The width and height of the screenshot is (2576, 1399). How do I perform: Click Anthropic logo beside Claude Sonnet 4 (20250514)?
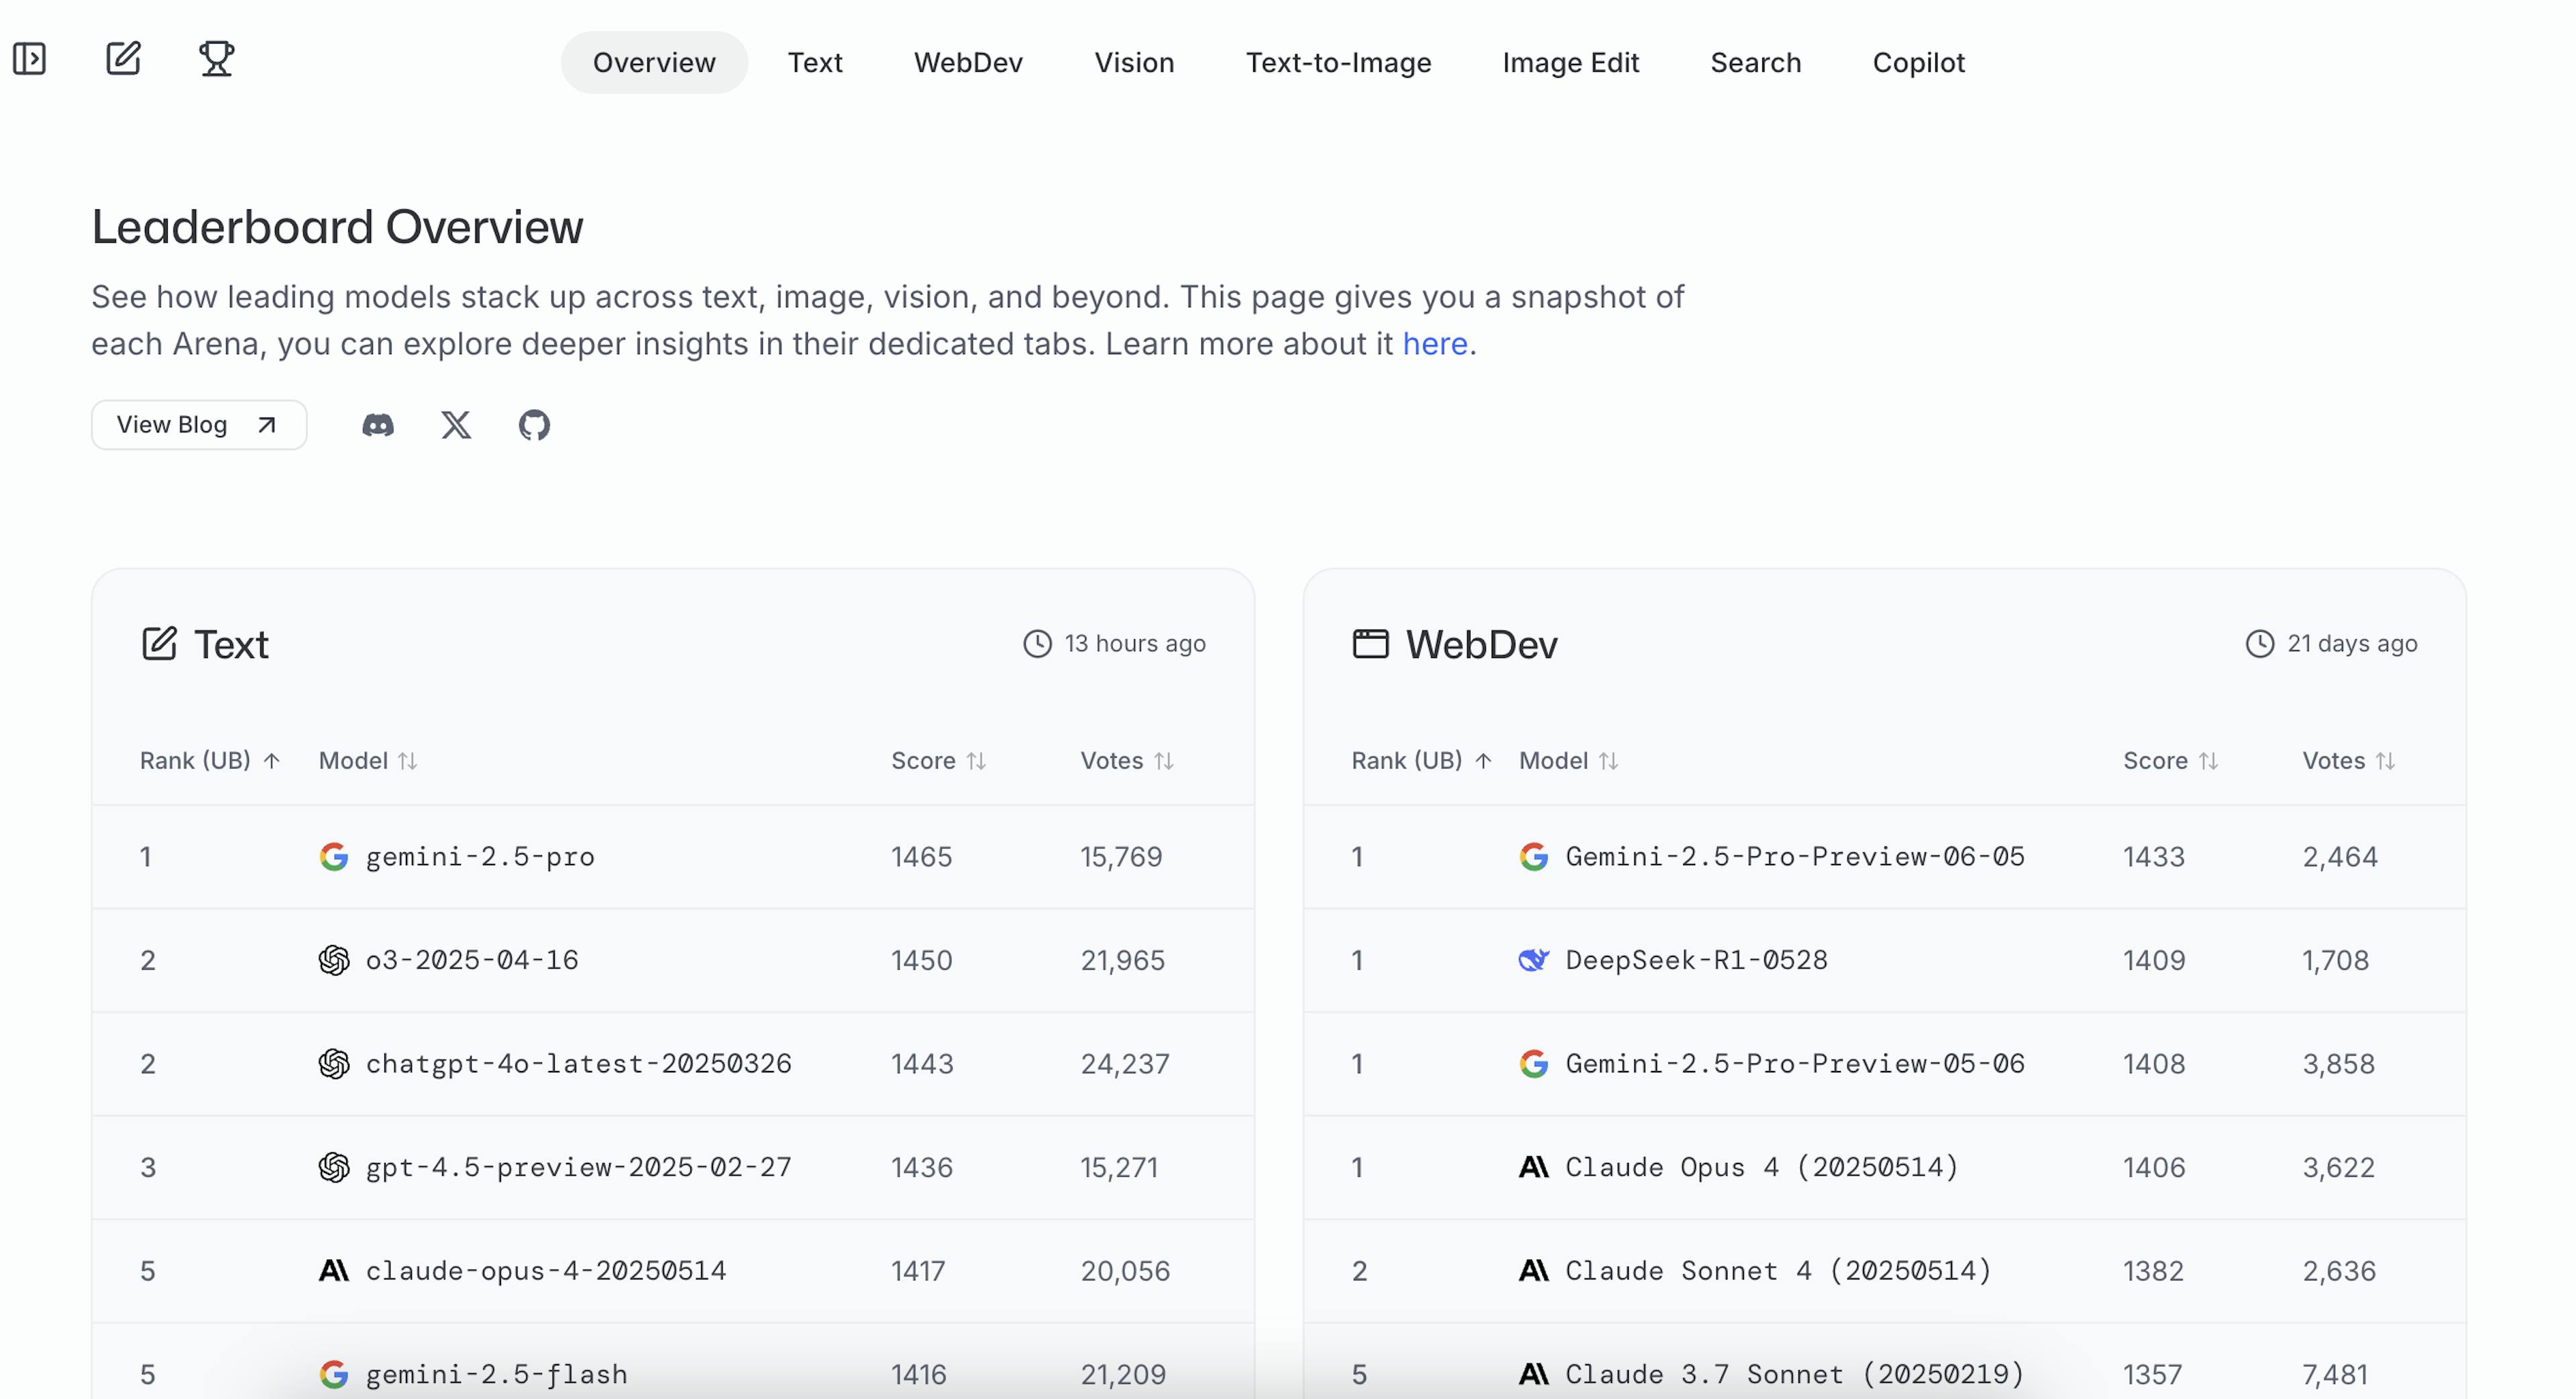tap(1534, 1271)
